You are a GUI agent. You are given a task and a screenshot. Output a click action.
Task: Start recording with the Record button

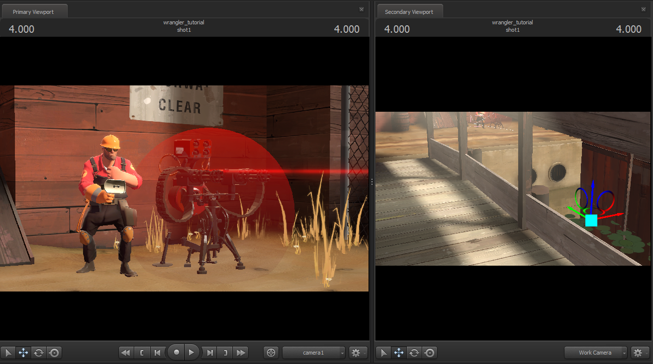point(176,353)
